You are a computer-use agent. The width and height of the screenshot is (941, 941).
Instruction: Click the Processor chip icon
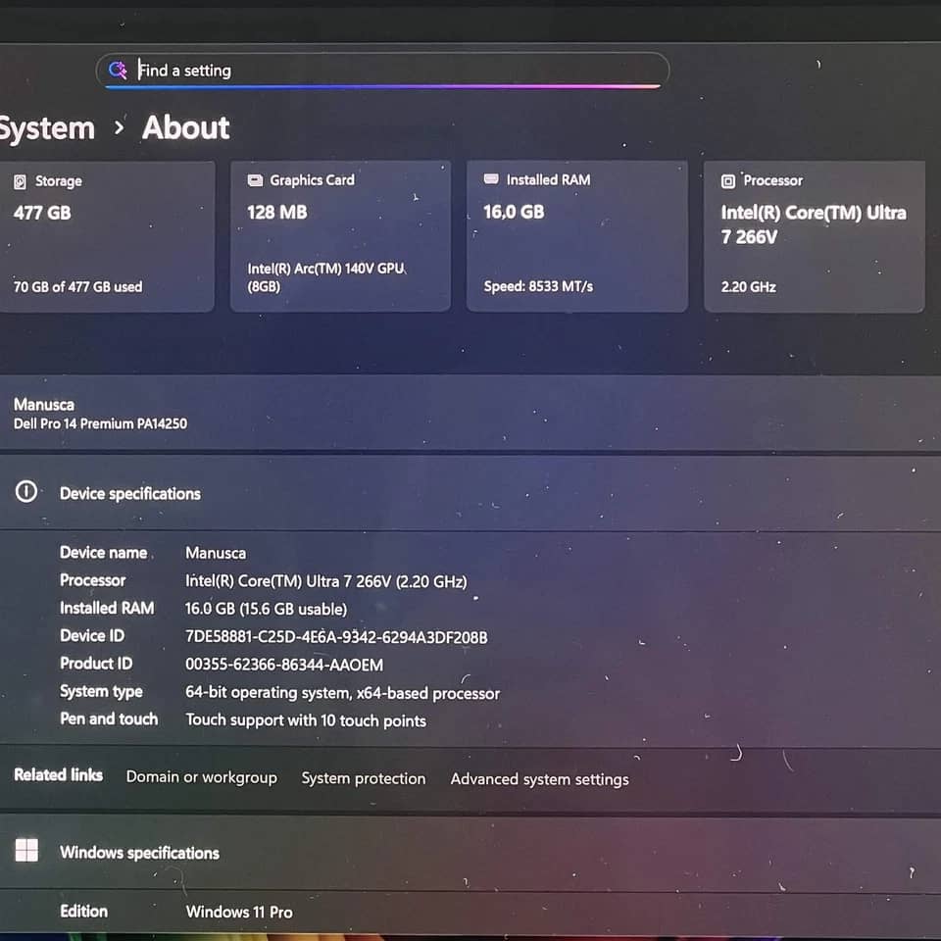[x=728, y=181]
